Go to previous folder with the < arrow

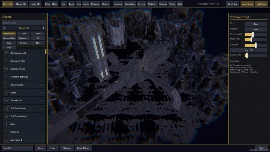point(4,28)
